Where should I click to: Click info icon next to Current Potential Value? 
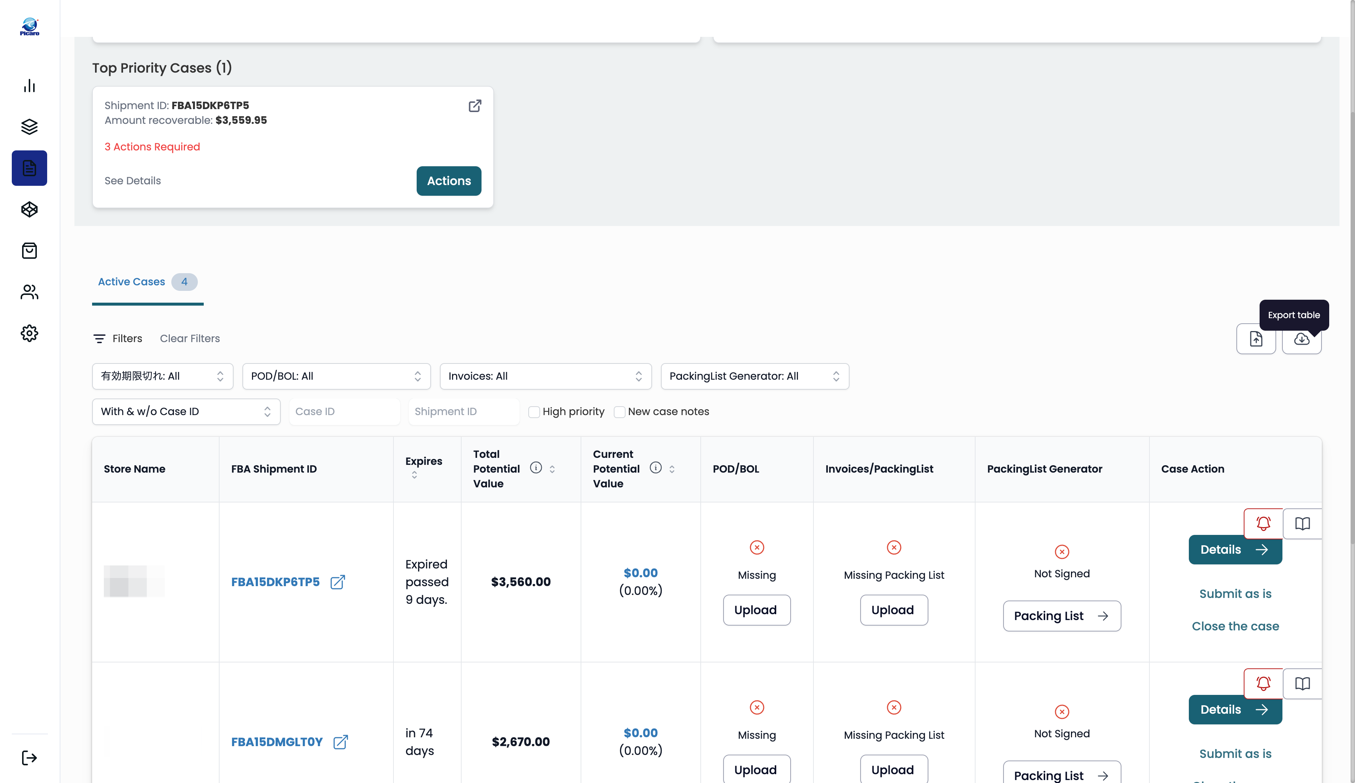point(655,468)
